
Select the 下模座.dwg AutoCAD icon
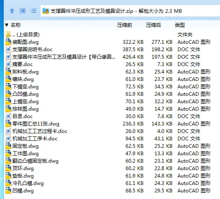point(8,86)
